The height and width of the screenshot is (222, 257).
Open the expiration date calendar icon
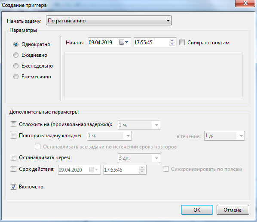[94, 170]
